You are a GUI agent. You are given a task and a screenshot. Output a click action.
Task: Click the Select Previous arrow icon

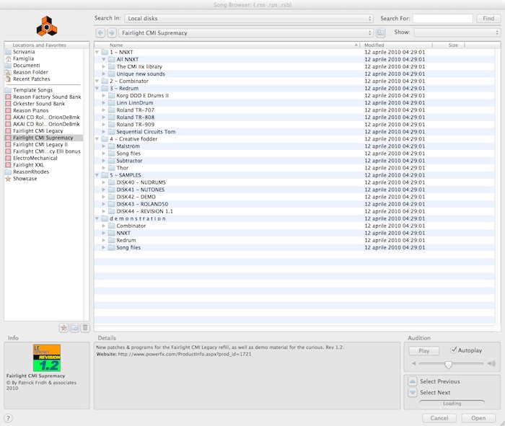tap(413, 381)
